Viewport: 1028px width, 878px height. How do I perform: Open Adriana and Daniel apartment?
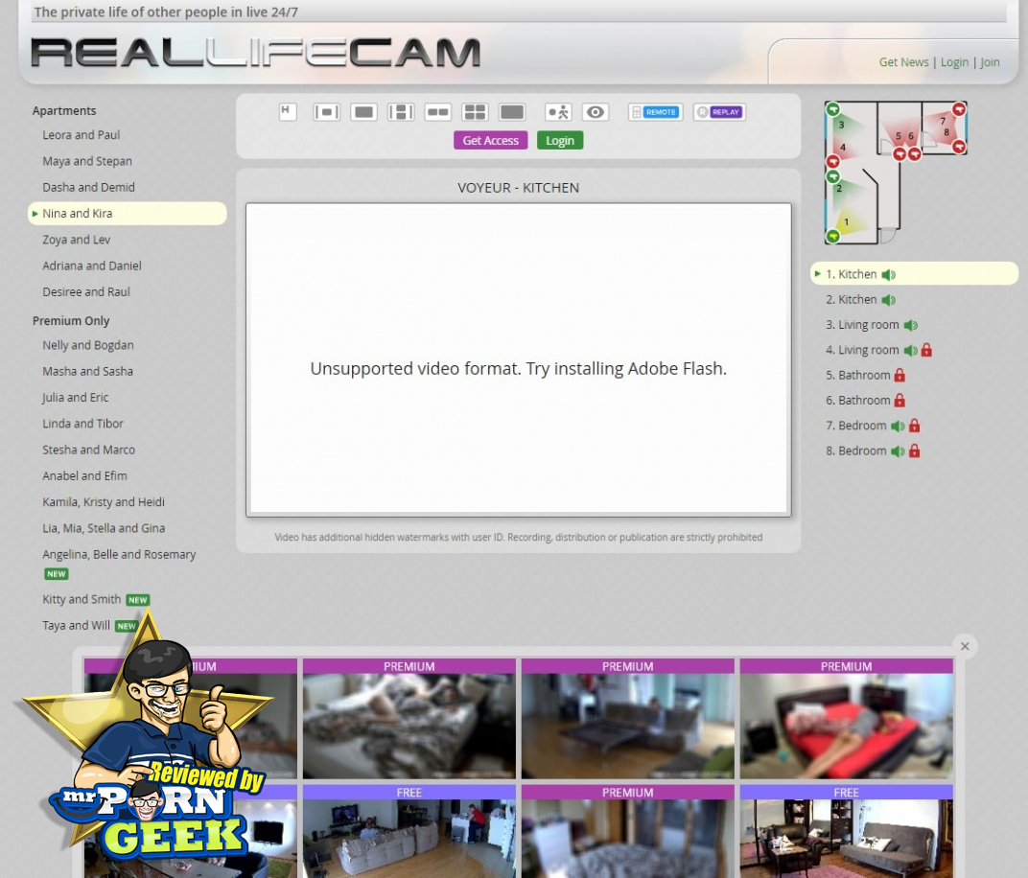pyautogui.click(x=92, y=266)
